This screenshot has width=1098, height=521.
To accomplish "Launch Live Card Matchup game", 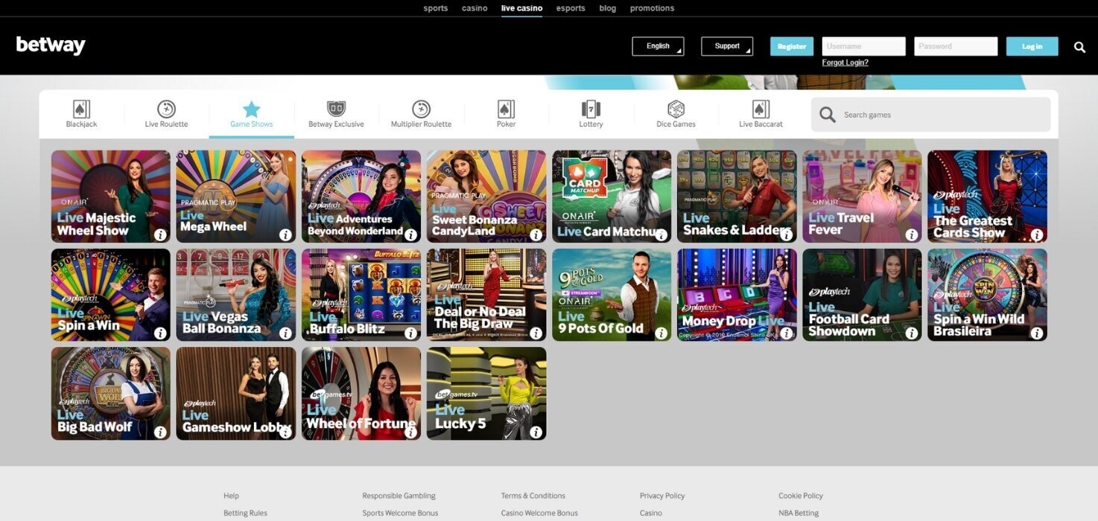I will [x=612, y=196].
